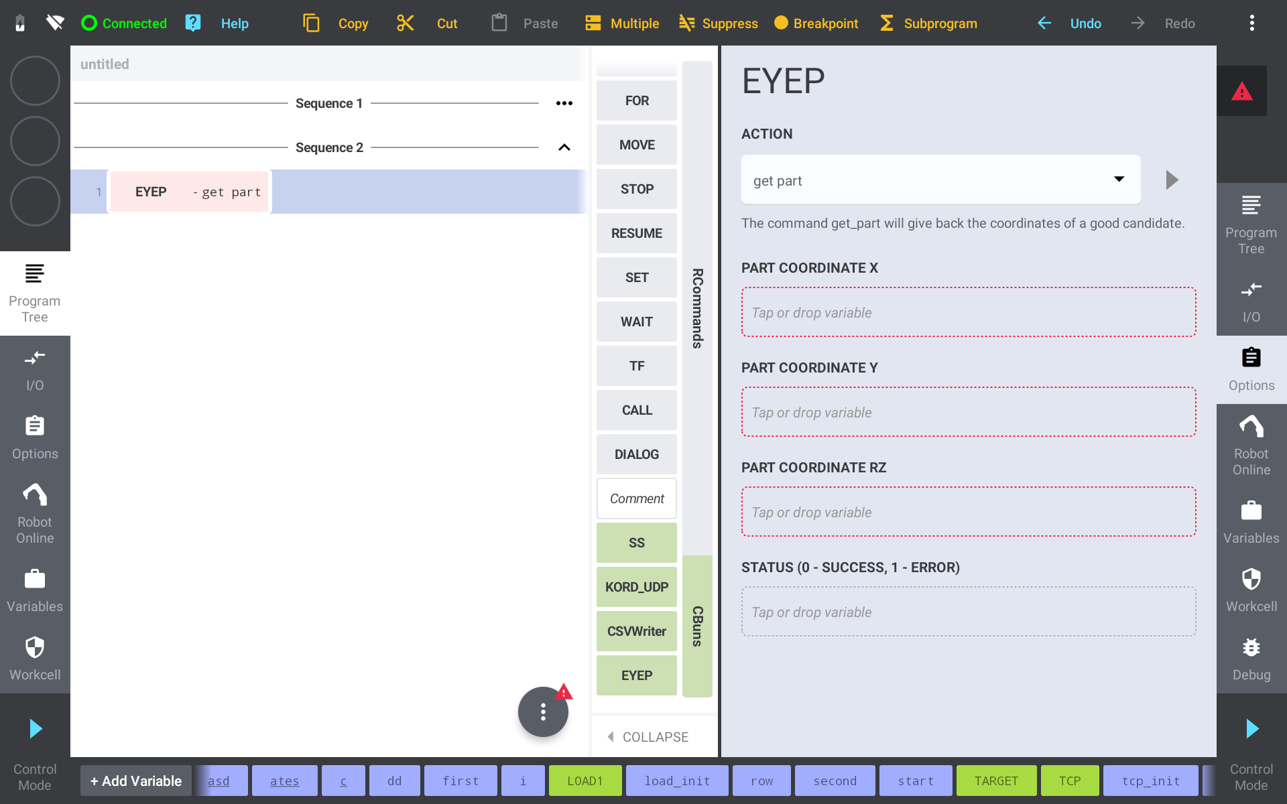The height and width of the screenshot is (804, 1287).
Task: Switch to the CBuns commands tab
Action: tap(697, 626)
